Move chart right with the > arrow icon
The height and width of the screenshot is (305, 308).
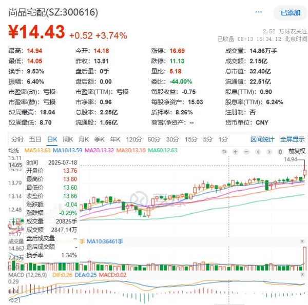pos(269,152)
